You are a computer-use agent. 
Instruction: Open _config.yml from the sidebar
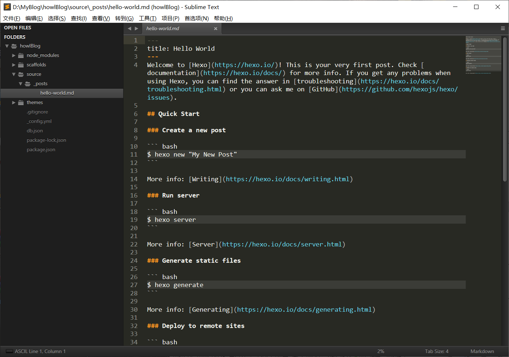39,121
